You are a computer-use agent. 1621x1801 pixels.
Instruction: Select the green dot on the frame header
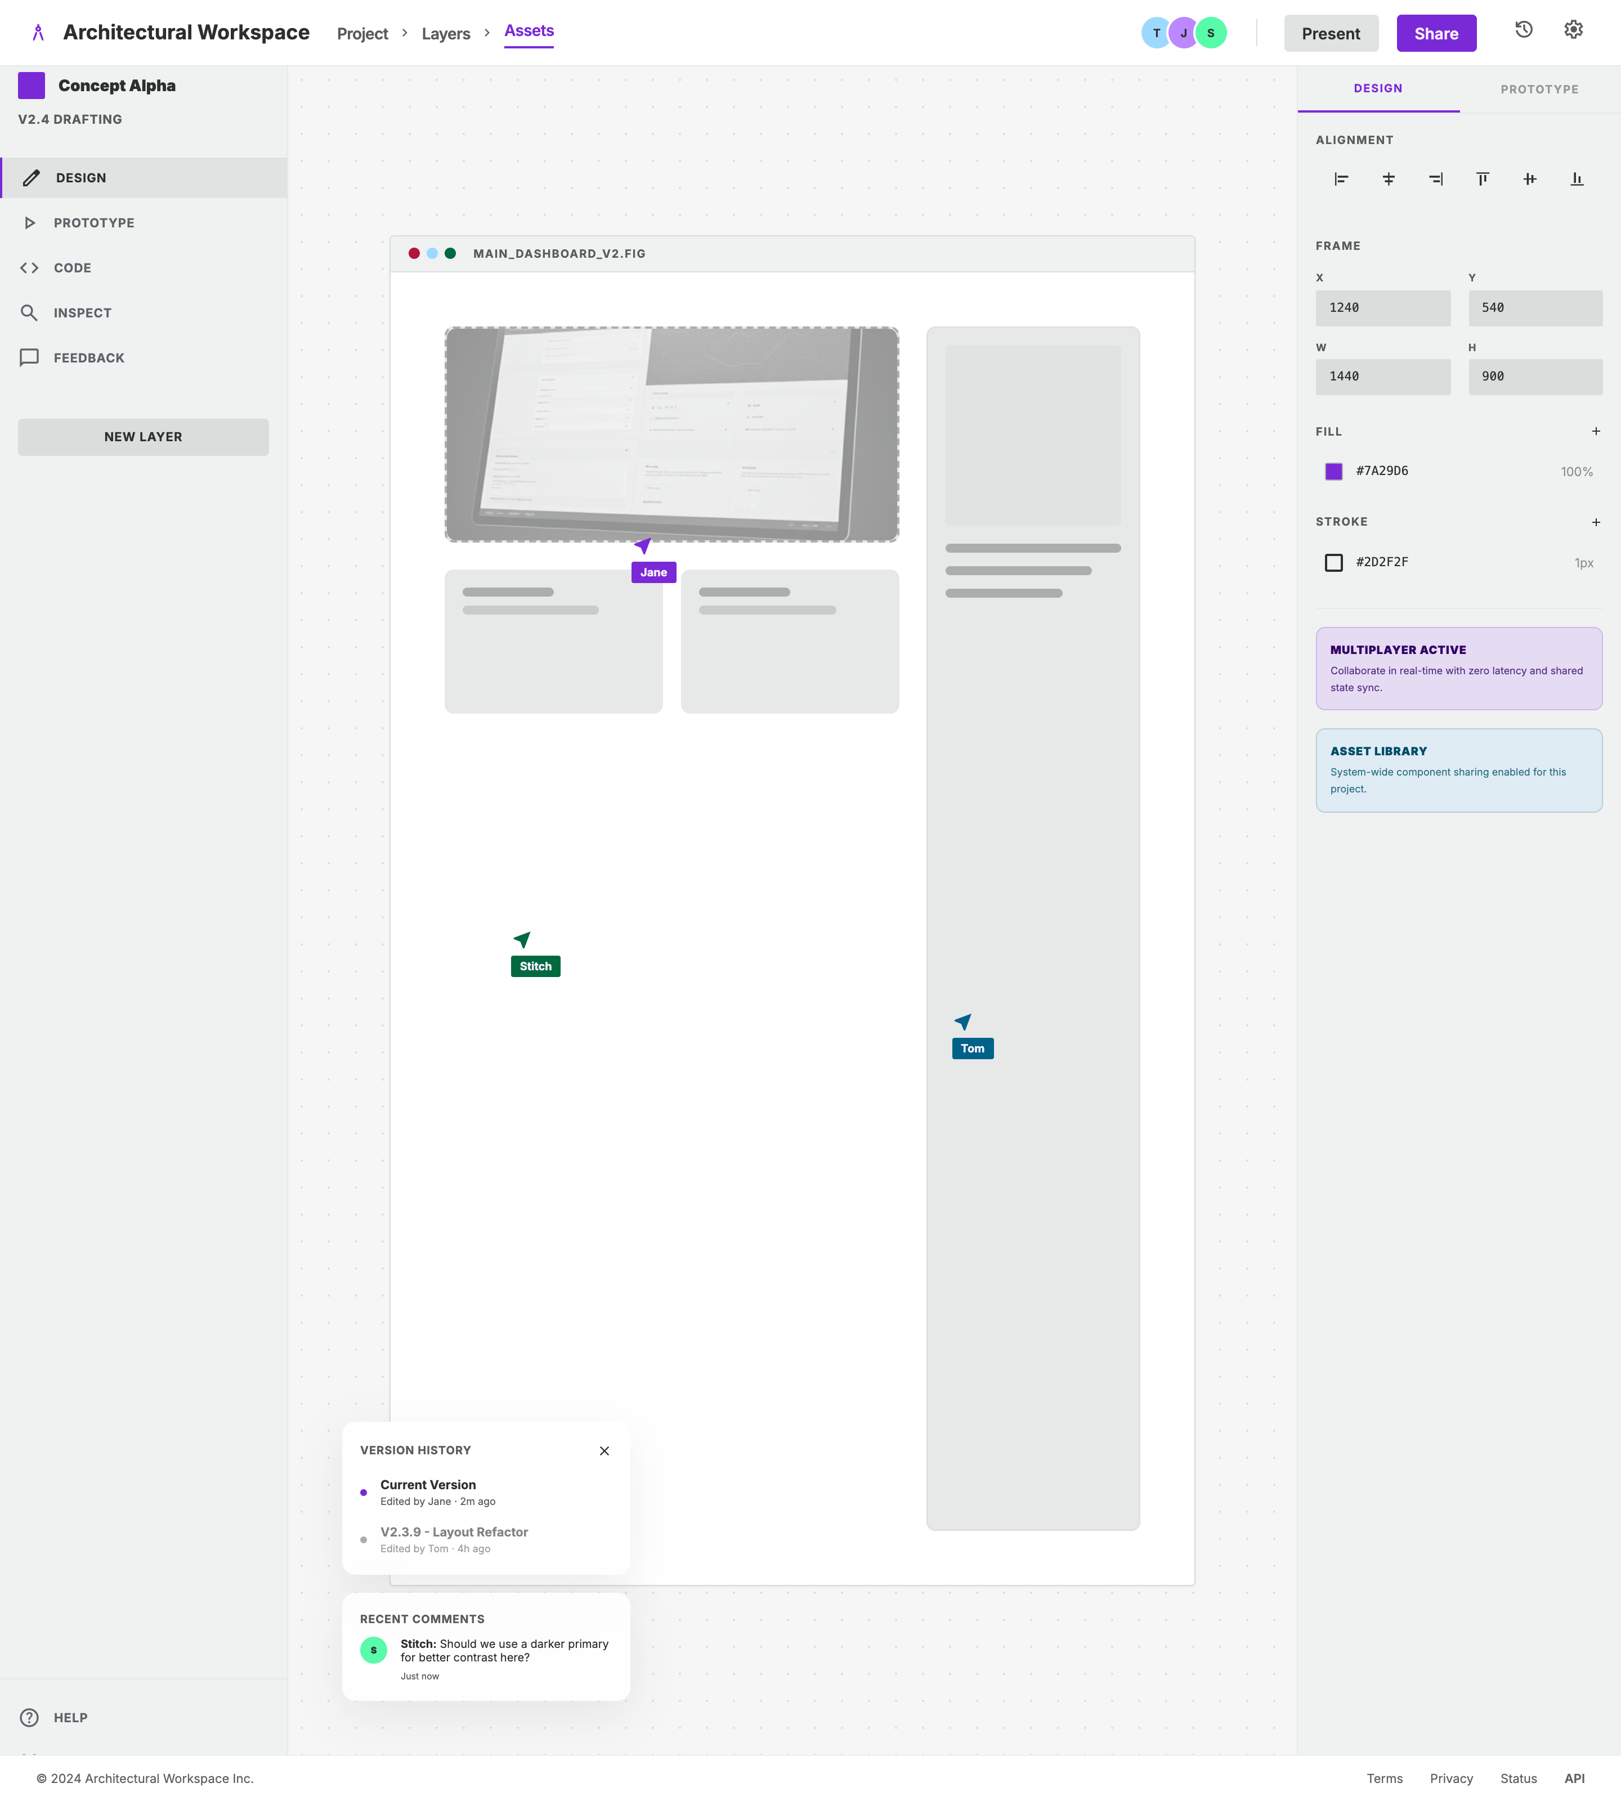pos(451,253)
